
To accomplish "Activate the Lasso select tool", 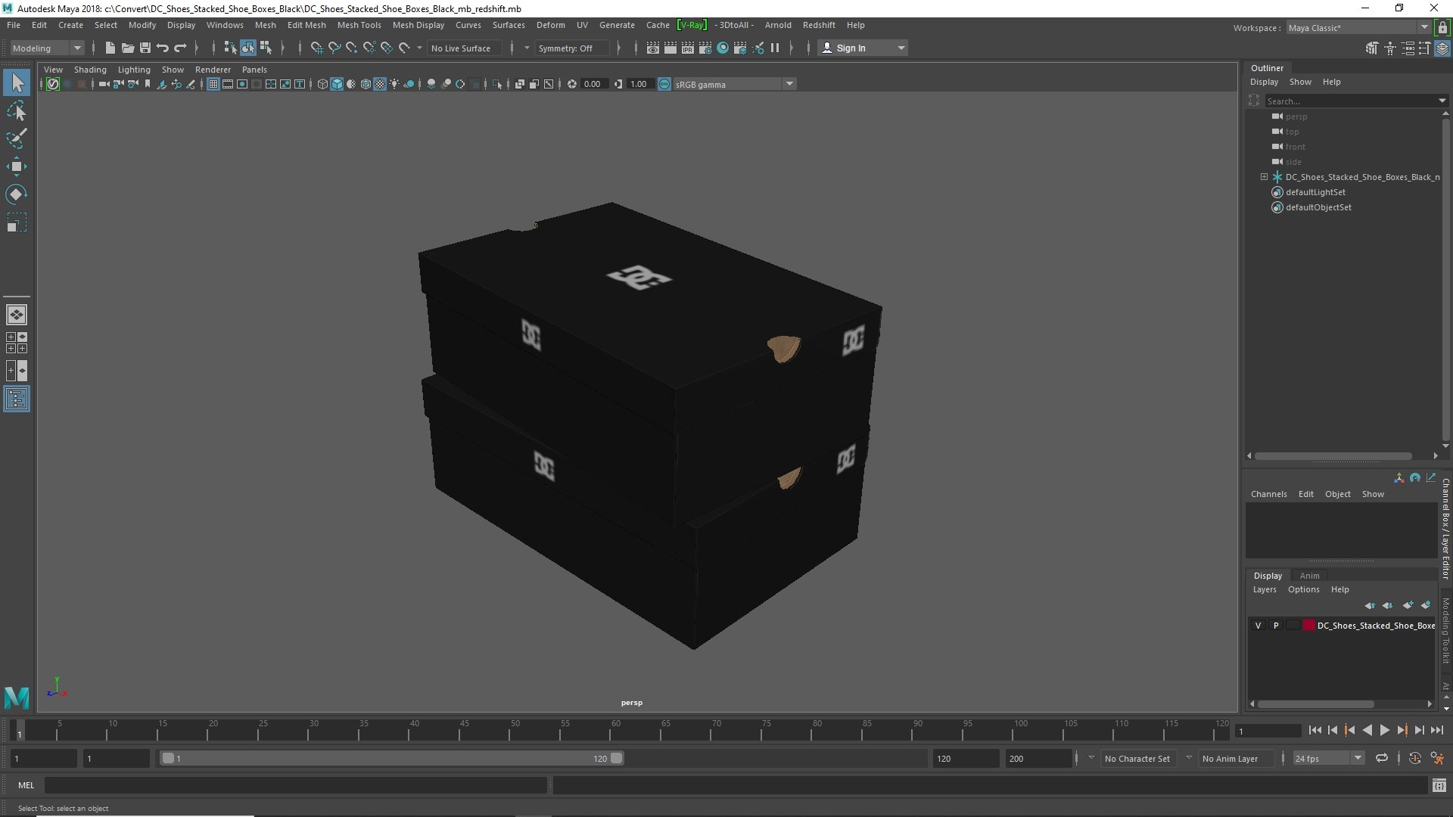I will pyautogui.click(x=17, y=111).
